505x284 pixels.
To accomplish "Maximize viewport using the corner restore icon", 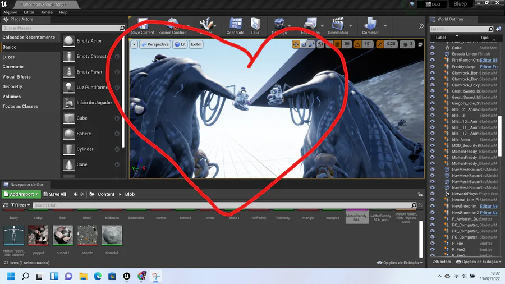I will 420,44.
